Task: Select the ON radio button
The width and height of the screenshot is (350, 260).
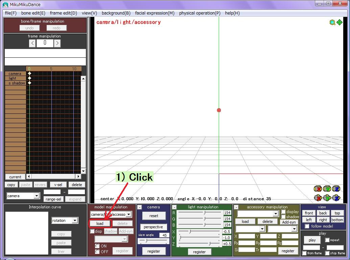Action: coord(97,246)
